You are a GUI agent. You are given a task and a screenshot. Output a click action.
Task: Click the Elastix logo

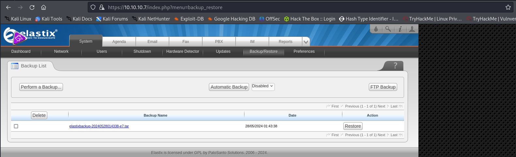30,36
